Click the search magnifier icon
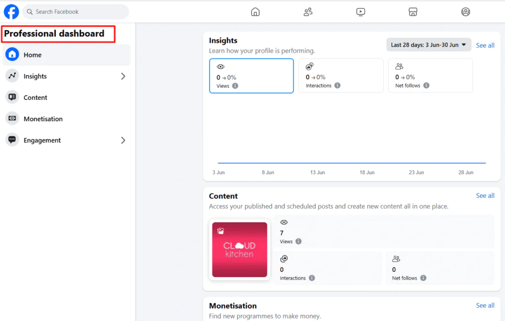Image resolution: width=505 pixels, height=321 pixels. [30, 12]
